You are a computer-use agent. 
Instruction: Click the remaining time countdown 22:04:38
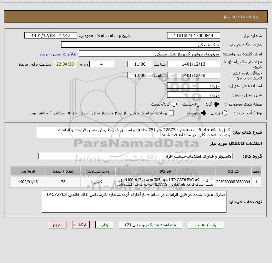point(65,64)
